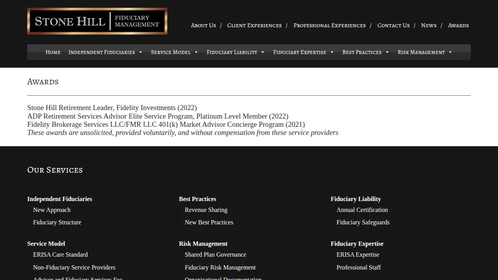Open the Risk Management menu item
Image resolution: width=498 pixels, height=280 pixels.
tap(421, 52)
